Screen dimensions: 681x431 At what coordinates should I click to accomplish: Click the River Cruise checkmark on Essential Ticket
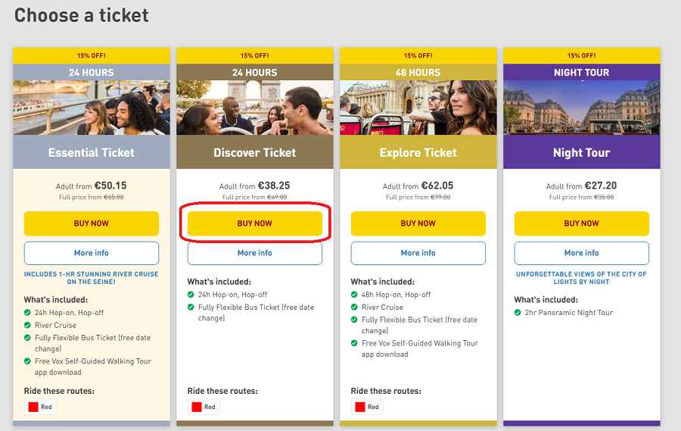28,325
